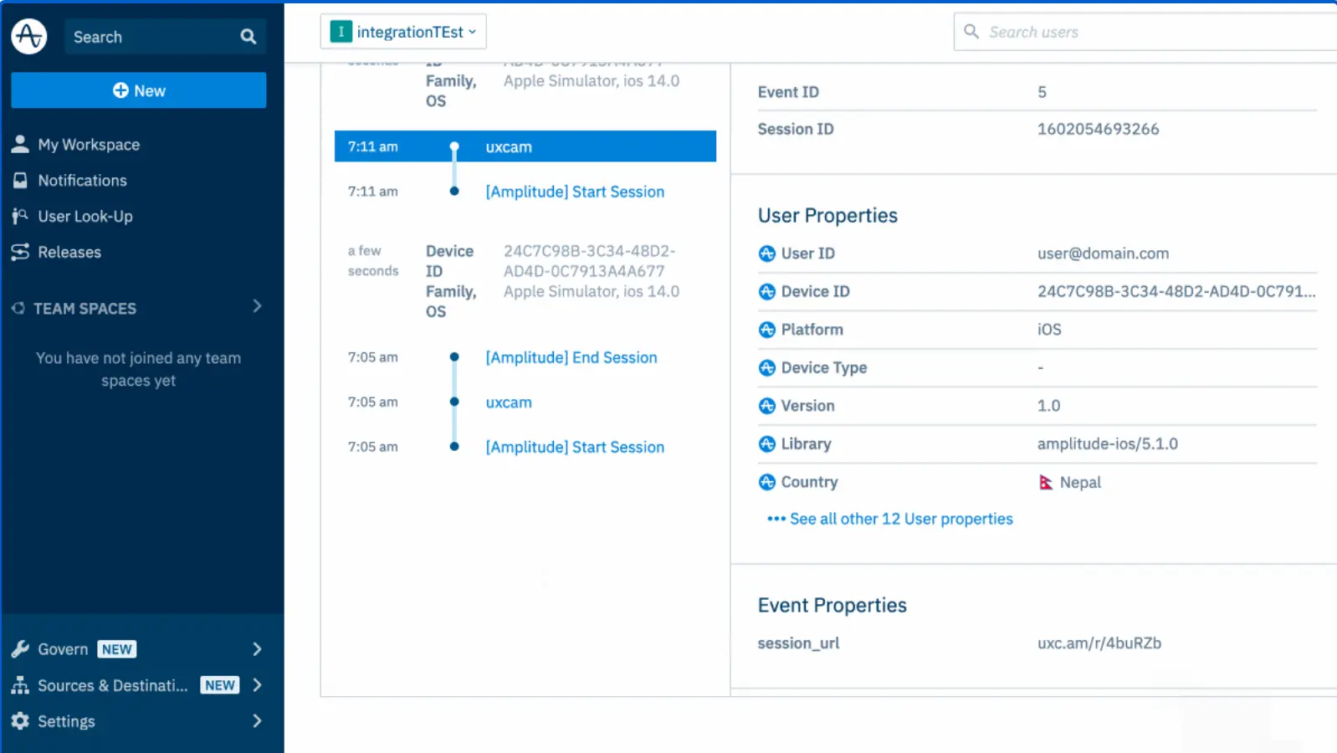This screenshot has height=753, width=1337.
Task: Expand the Team Spaces section
Action: pyautogui.click(x=257, y=307)
